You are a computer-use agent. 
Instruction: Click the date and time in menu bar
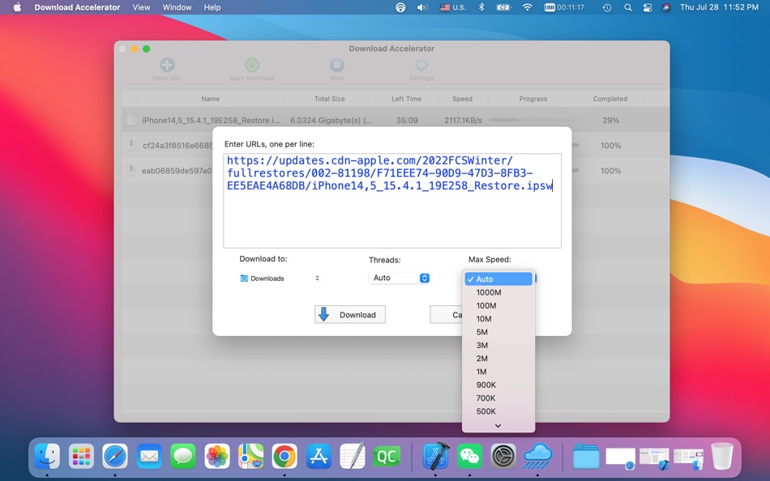coord(720,7)
